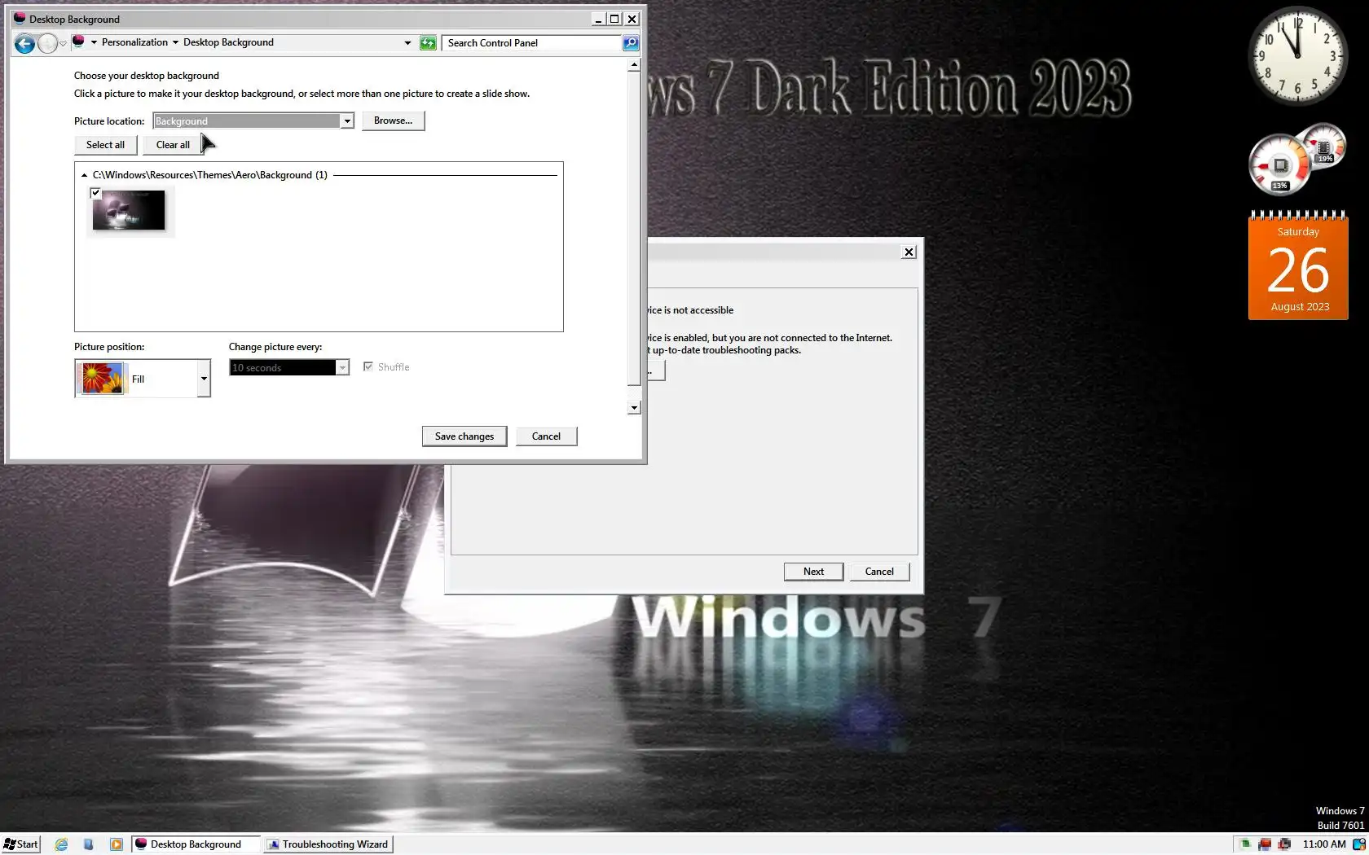
Task: Open the Personalization breadcrumb
Action: pos(134,42)
